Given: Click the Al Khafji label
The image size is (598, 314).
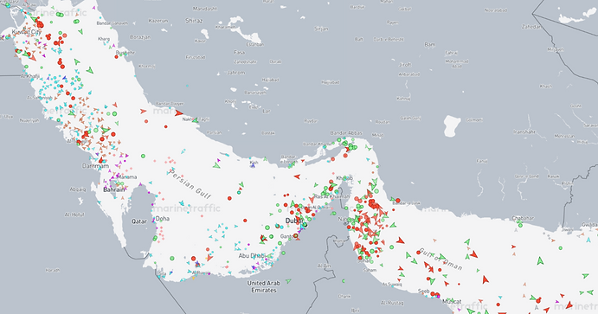Looking at the screenshot, I should [30, 76].
